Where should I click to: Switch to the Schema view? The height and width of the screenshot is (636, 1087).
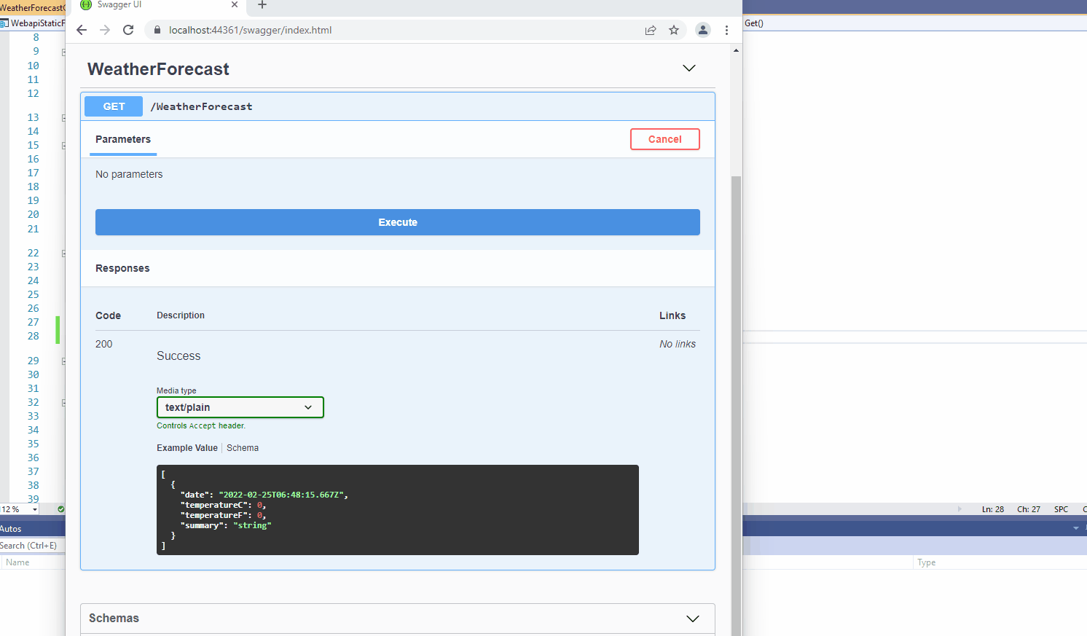pyautogui.click(x=243, y=448)
